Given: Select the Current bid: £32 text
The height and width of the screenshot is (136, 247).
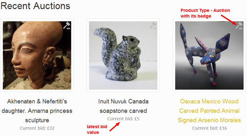Looking at the screenshot, I should pos(37,128).
